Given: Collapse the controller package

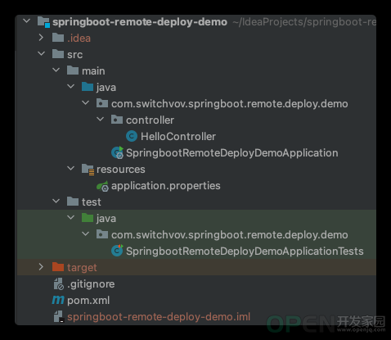Looking at the screenshot, I should 101,120.
